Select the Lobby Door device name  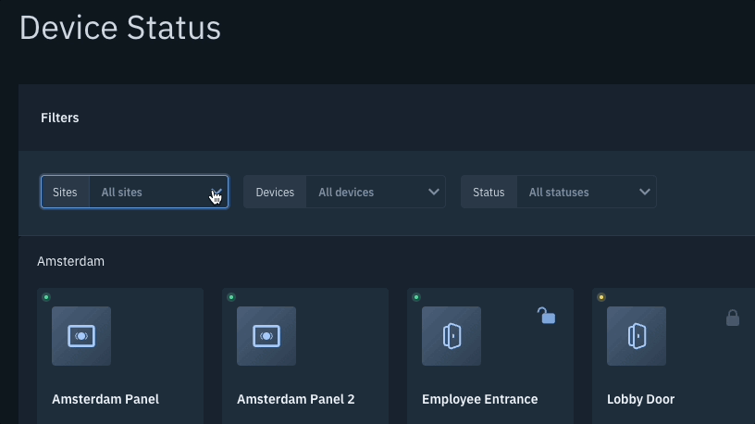[640, 399]
